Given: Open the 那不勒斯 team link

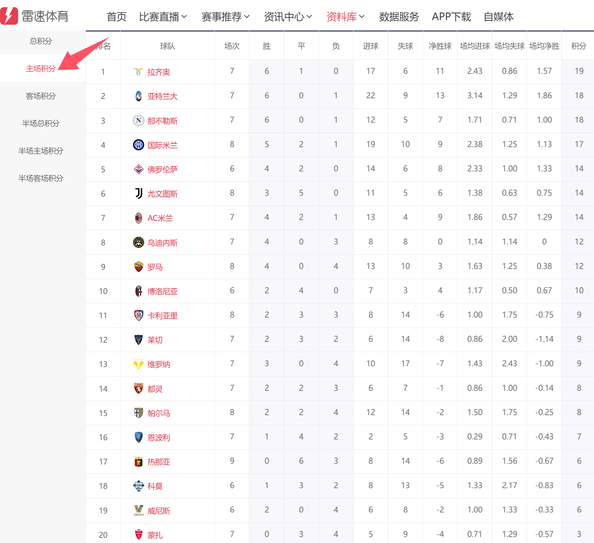Looking at the screenshot, I should click(x=163, y=121).
